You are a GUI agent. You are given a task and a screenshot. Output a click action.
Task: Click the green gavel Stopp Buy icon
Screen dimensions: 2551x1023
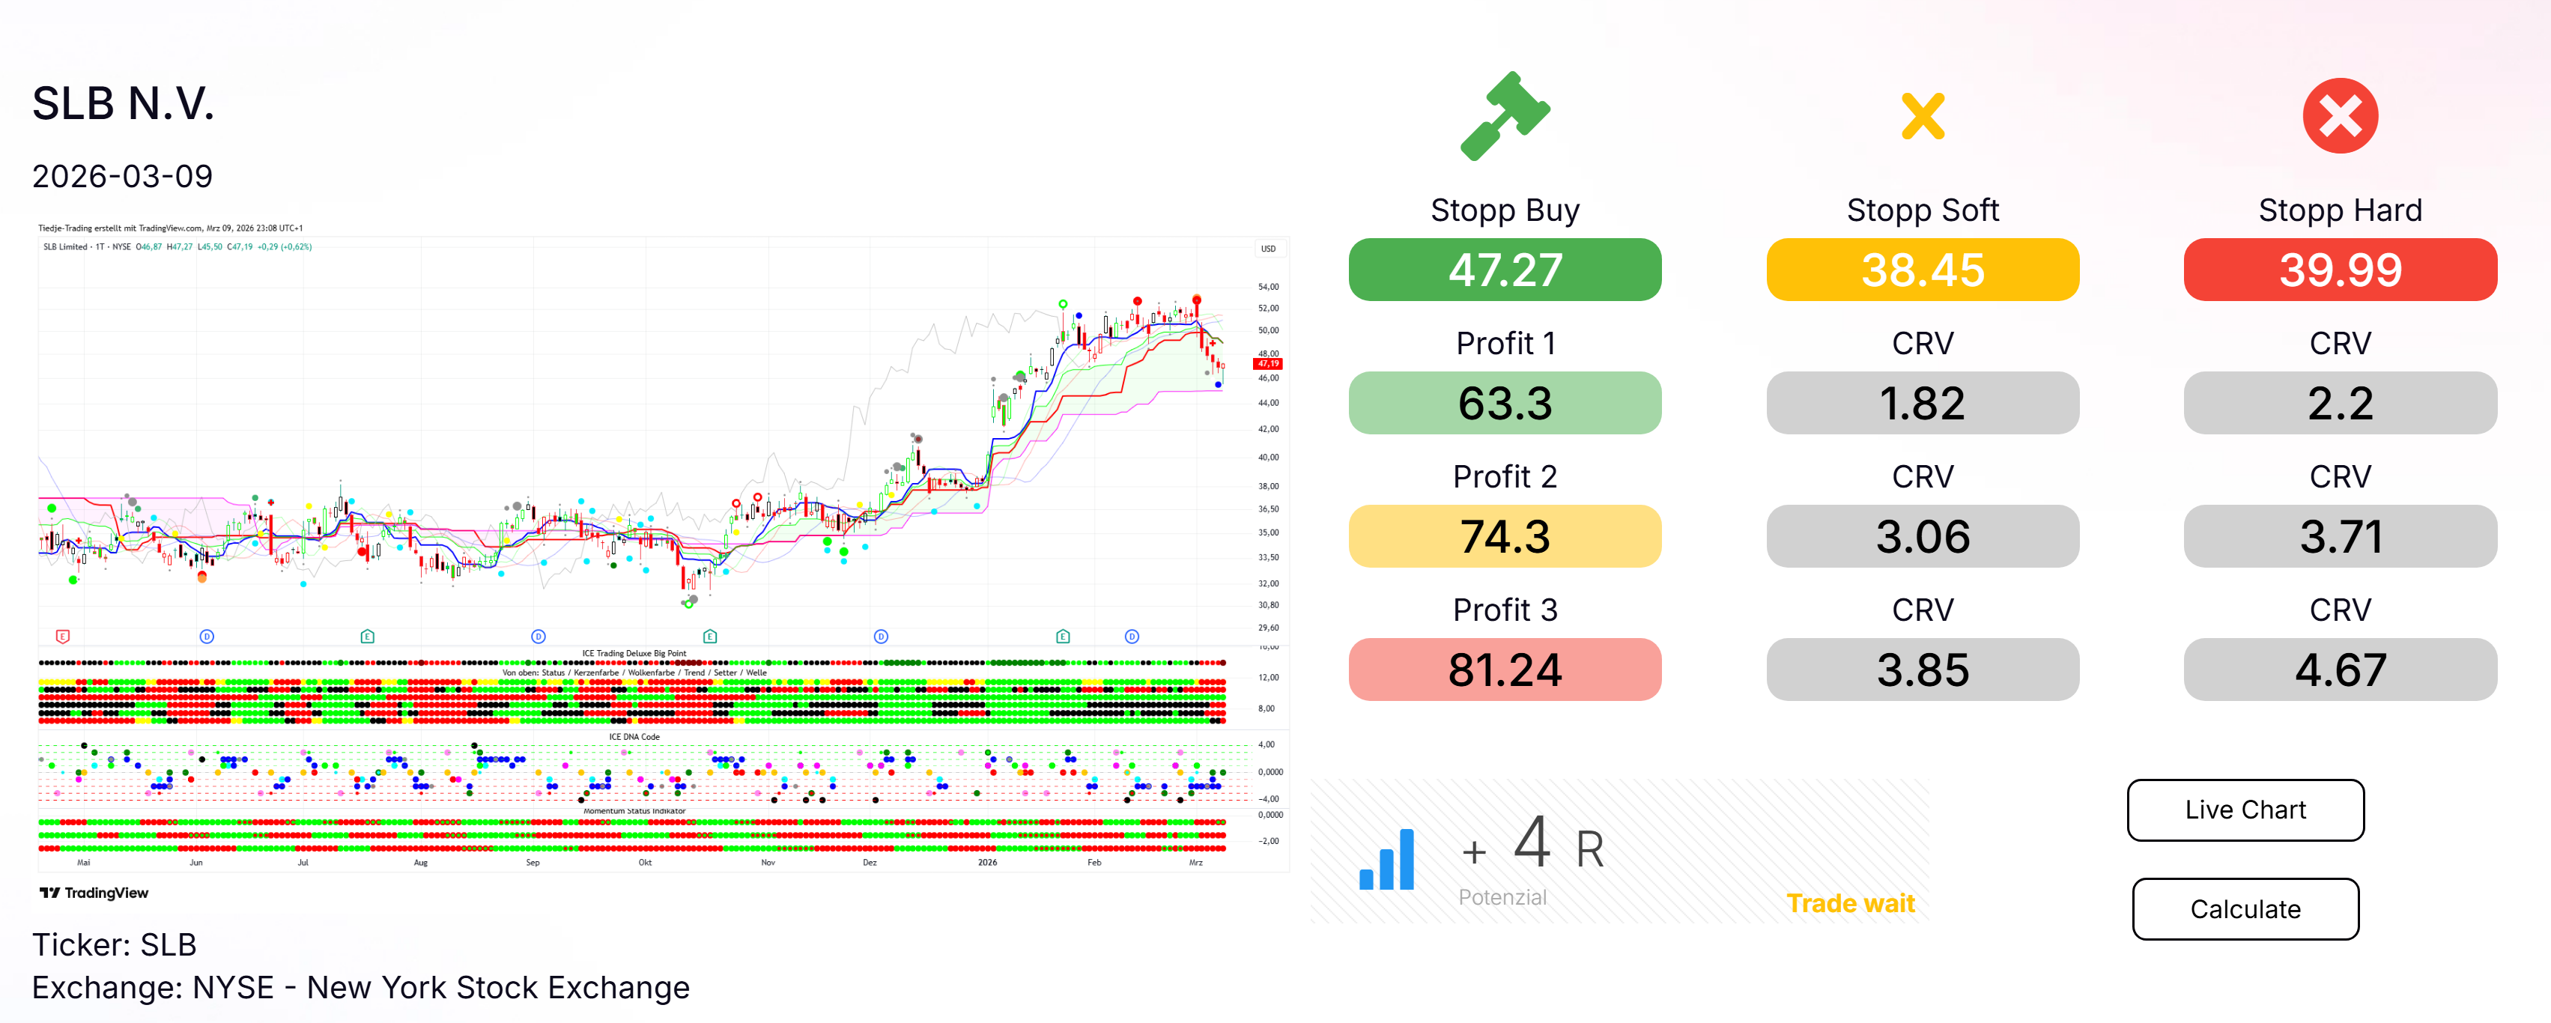pyautogui.click(x=1504, y=116)
